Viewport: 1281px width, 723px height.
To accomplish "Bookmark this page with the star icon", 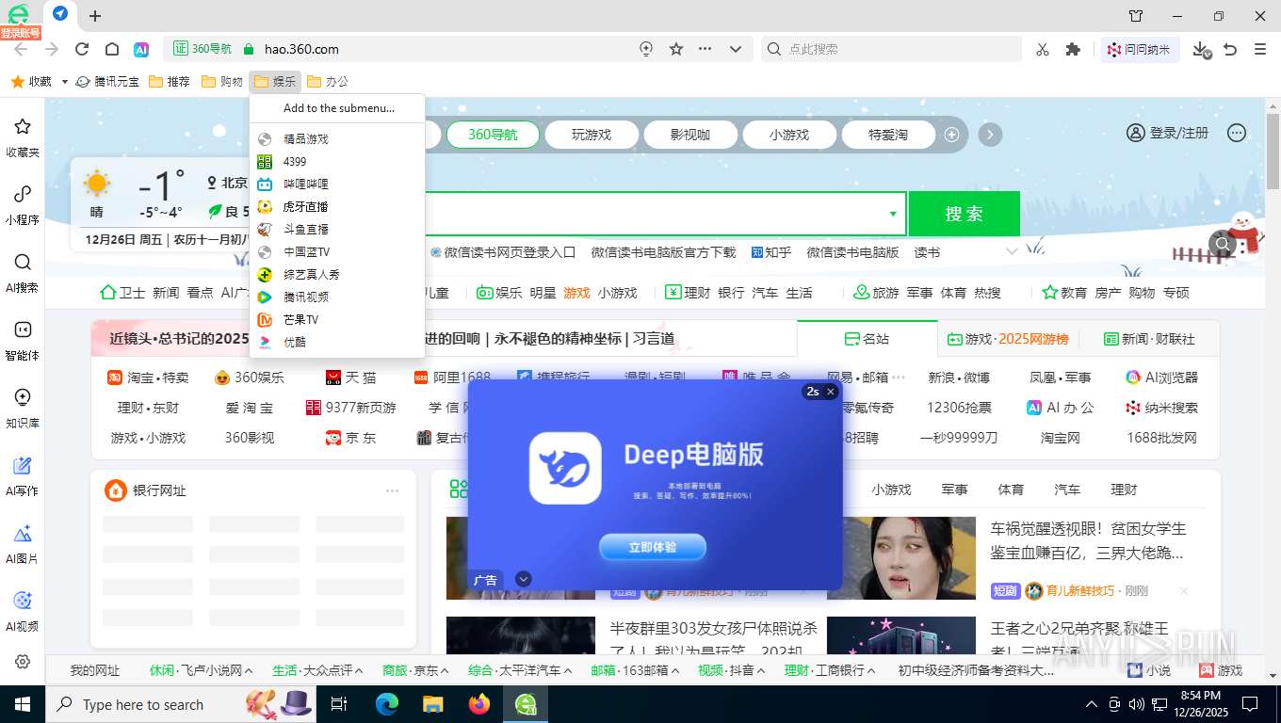I will 676,49.
